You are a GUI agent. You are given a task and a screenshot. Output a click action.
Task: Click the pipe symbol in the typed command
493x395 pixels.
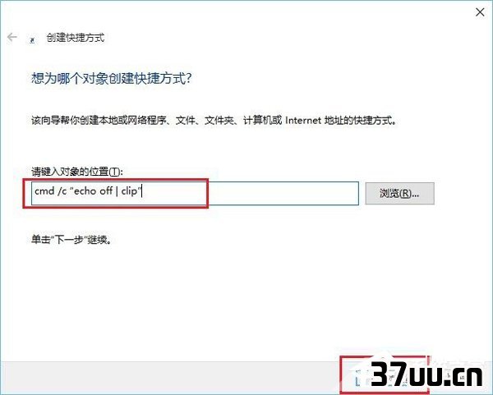point(117,191)
